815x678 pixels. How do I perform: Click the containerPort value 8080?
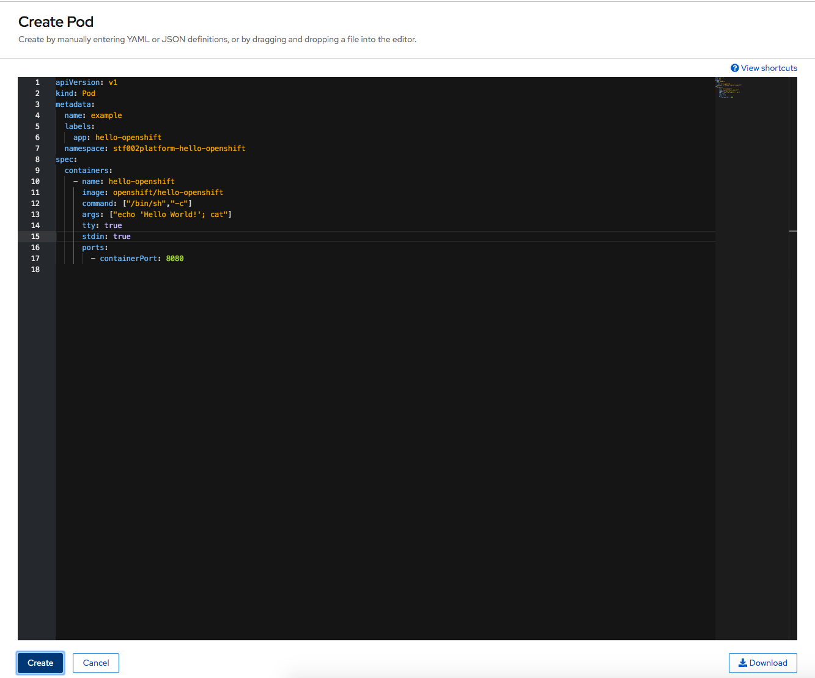pos(175,259)
